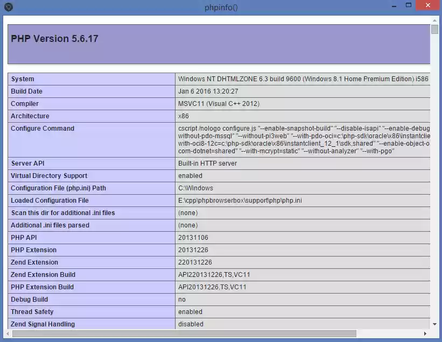
Task: Click the Virtual Directory Support label
Action: point(49,176)
